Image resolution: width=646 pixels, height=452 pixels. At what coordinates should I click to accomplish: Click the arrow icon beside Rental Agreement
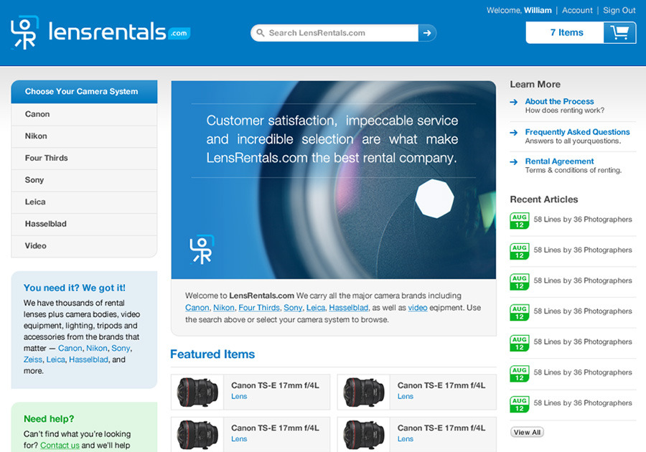(x=514, y=161)
